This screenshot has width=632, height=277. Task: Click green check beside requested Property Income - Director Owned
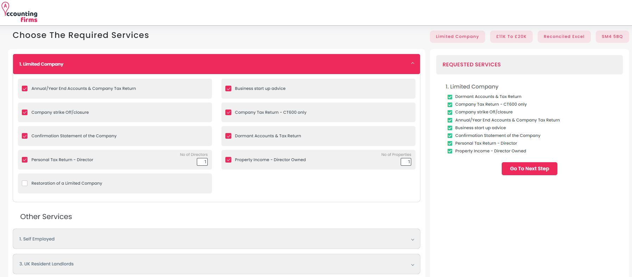[450, 151]
